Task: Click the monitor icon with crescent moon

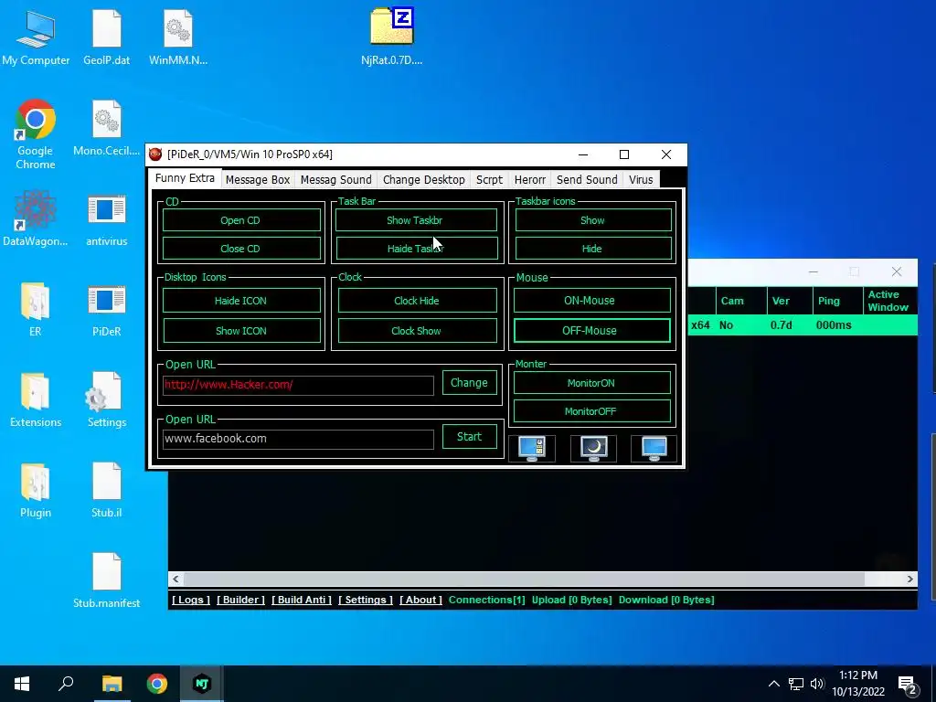Action: 593,448
